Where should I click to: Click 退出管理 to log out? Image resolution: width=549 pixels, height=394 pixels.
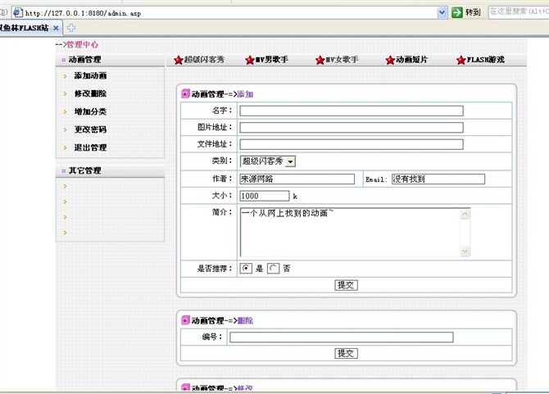[90, 147]
